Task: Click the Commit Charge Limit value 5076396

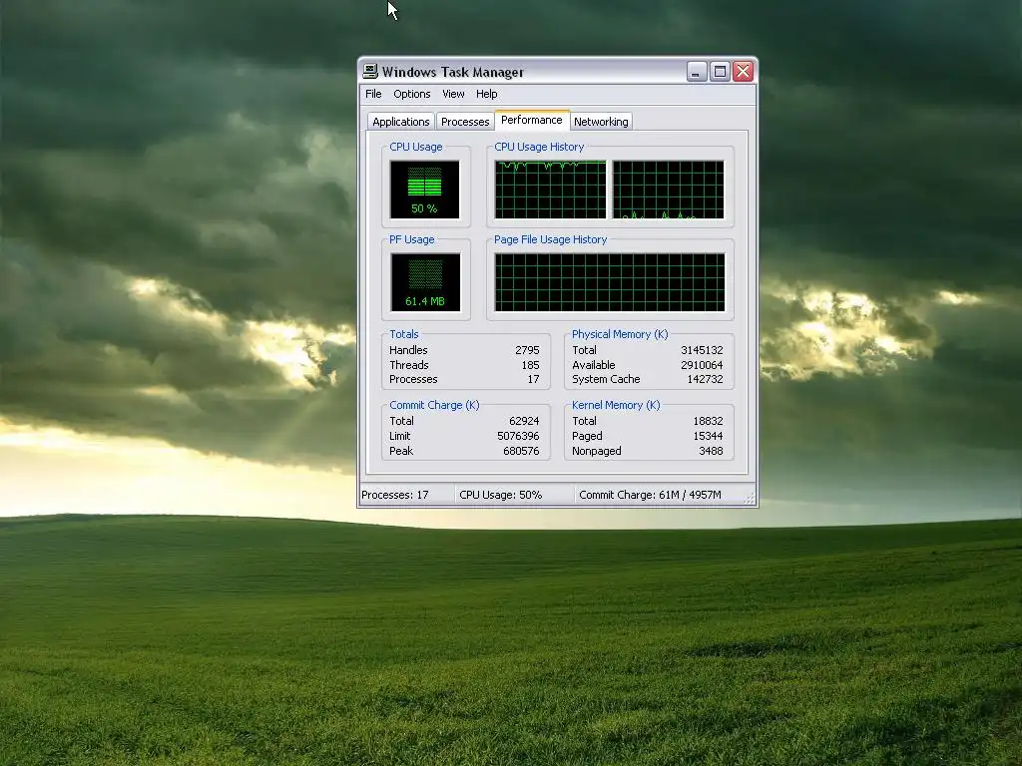Action: [x=518, y=436]
